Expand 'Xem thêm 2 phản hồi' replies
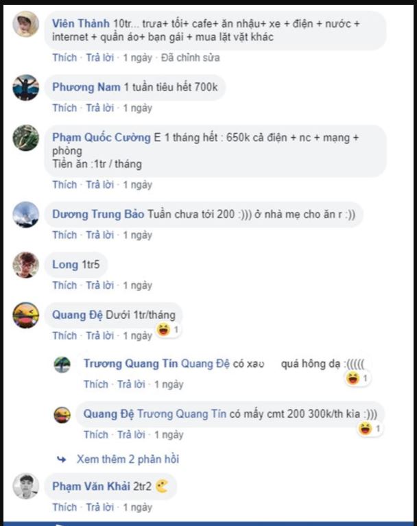The width and height of the screenshot is (417, 526). point(128,459)
